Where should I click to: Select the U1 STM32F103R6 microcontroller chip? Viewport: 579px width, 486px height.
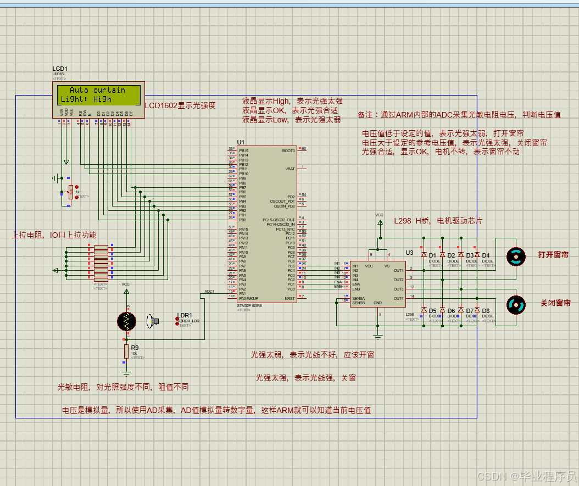coord(267,224)
